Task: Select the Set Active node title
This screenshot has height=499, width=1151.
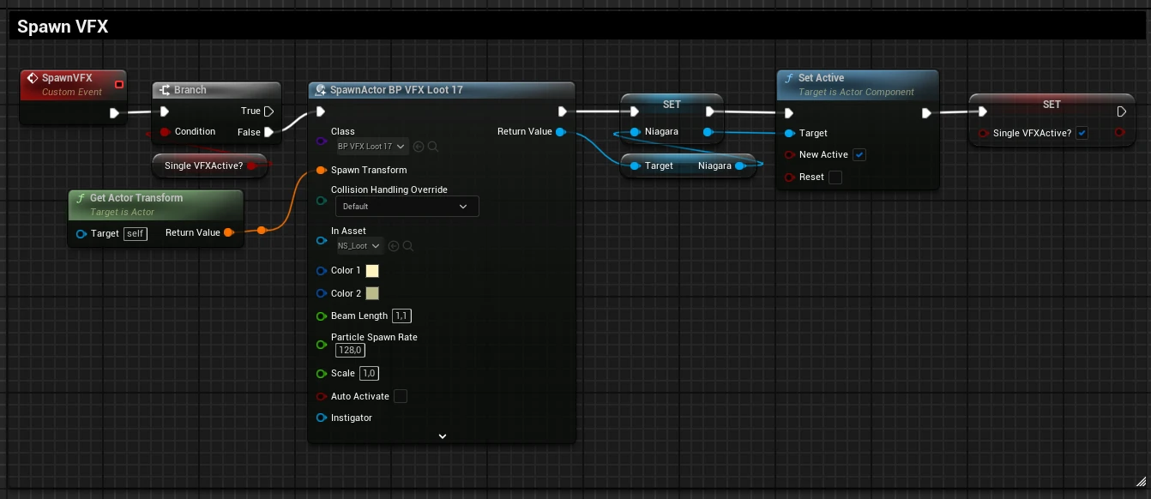Action: [821, 78]
